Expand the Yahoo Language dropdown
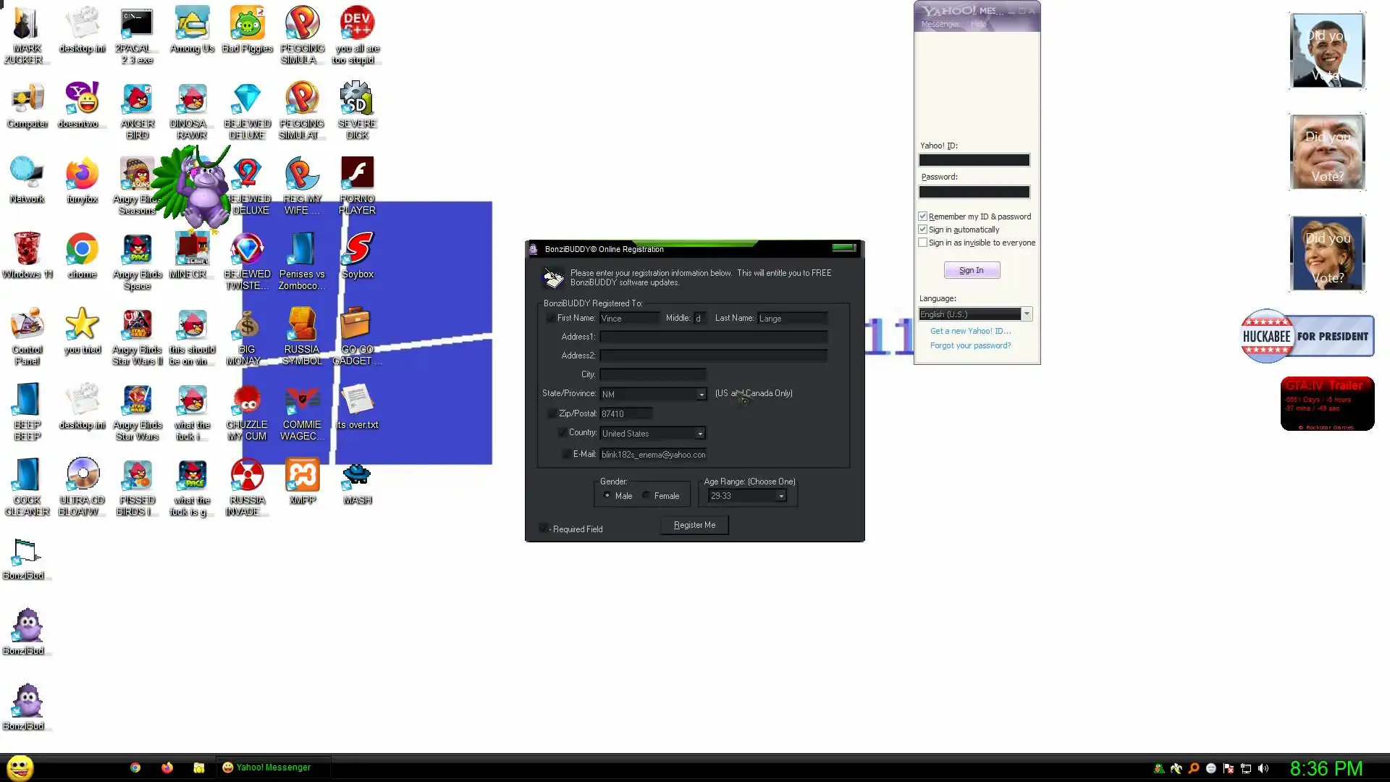The width and height of the screenshot is (1390, 782). click(x=1026, y=314)
